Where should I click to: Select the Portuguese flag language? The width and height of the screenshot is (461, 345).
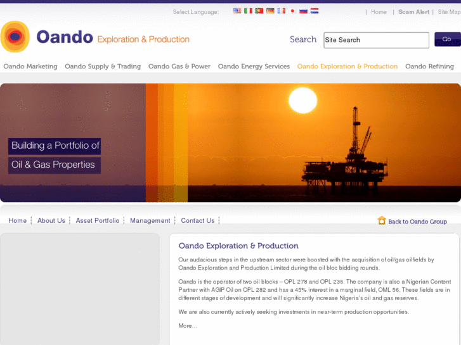(x=259, y=11)
